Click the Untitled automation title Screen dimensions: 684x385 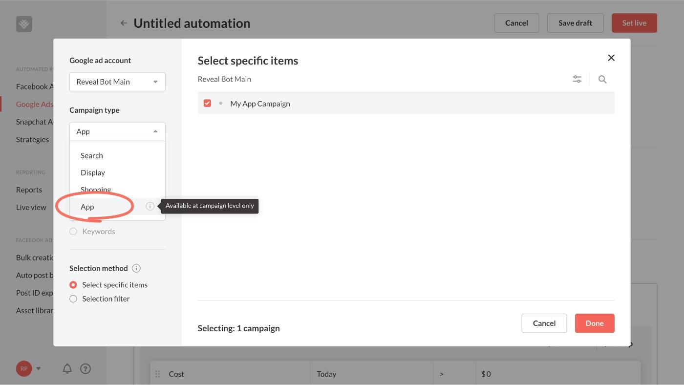[192, 23]
